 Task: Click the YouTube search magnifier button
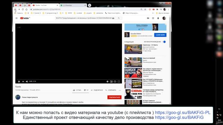coord(119,18)
